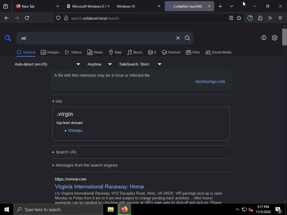Screen dimensions: 287x215
Task: List all tabs with the down chevron
Action: click(231, 6)
